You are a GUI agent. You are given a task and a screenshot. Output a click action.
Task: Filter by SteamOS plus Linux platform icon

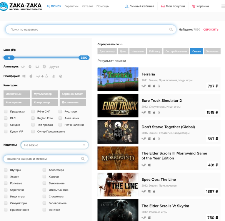pos(42,76)
